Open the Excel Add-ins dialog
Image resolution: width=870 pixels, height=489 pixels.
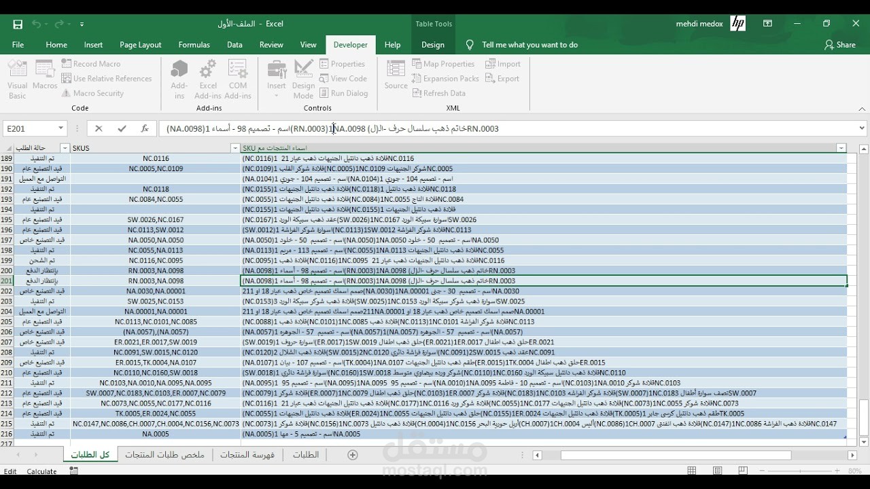click(x=208, y=80)
